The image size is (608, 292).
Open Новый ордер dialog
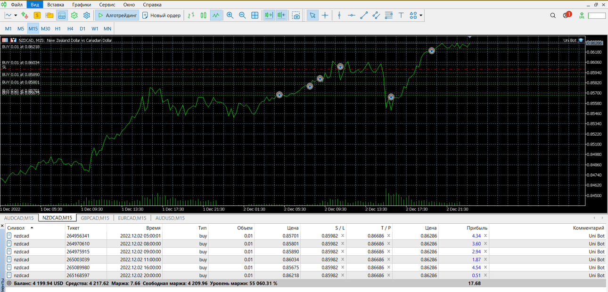[161, 15]
